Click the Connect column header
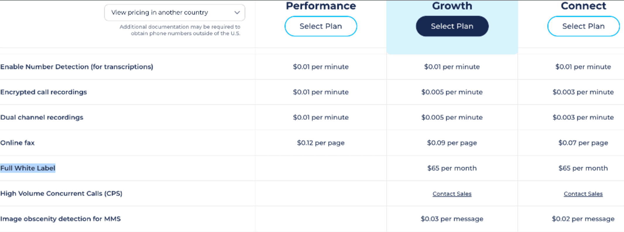This screenshot has height=232, width=624. (x=583, y=6)
